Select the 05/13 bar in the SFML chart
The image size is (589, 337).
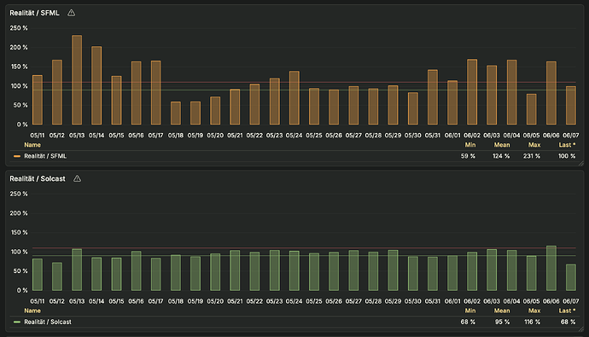pyautogui.click(x=77, y=80)
